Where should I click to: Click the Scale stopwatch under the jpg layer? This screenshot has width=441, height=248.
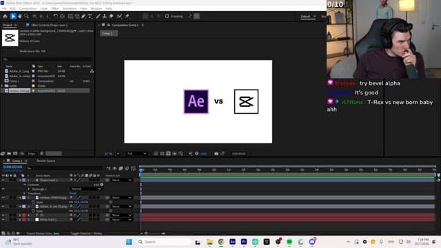[33, 202]
